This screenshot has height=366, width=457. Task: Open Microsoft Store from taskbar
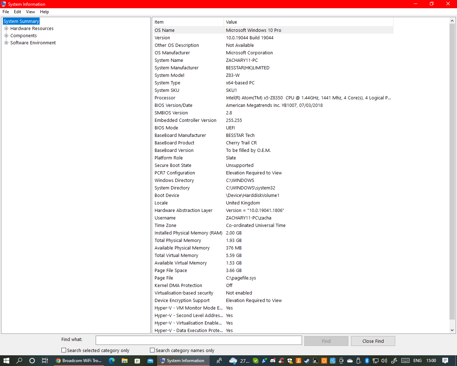coord(137,361)
